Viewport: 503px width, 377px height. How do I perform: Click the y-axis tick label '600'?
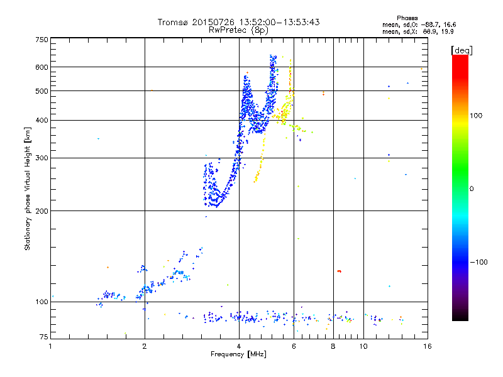41,67
